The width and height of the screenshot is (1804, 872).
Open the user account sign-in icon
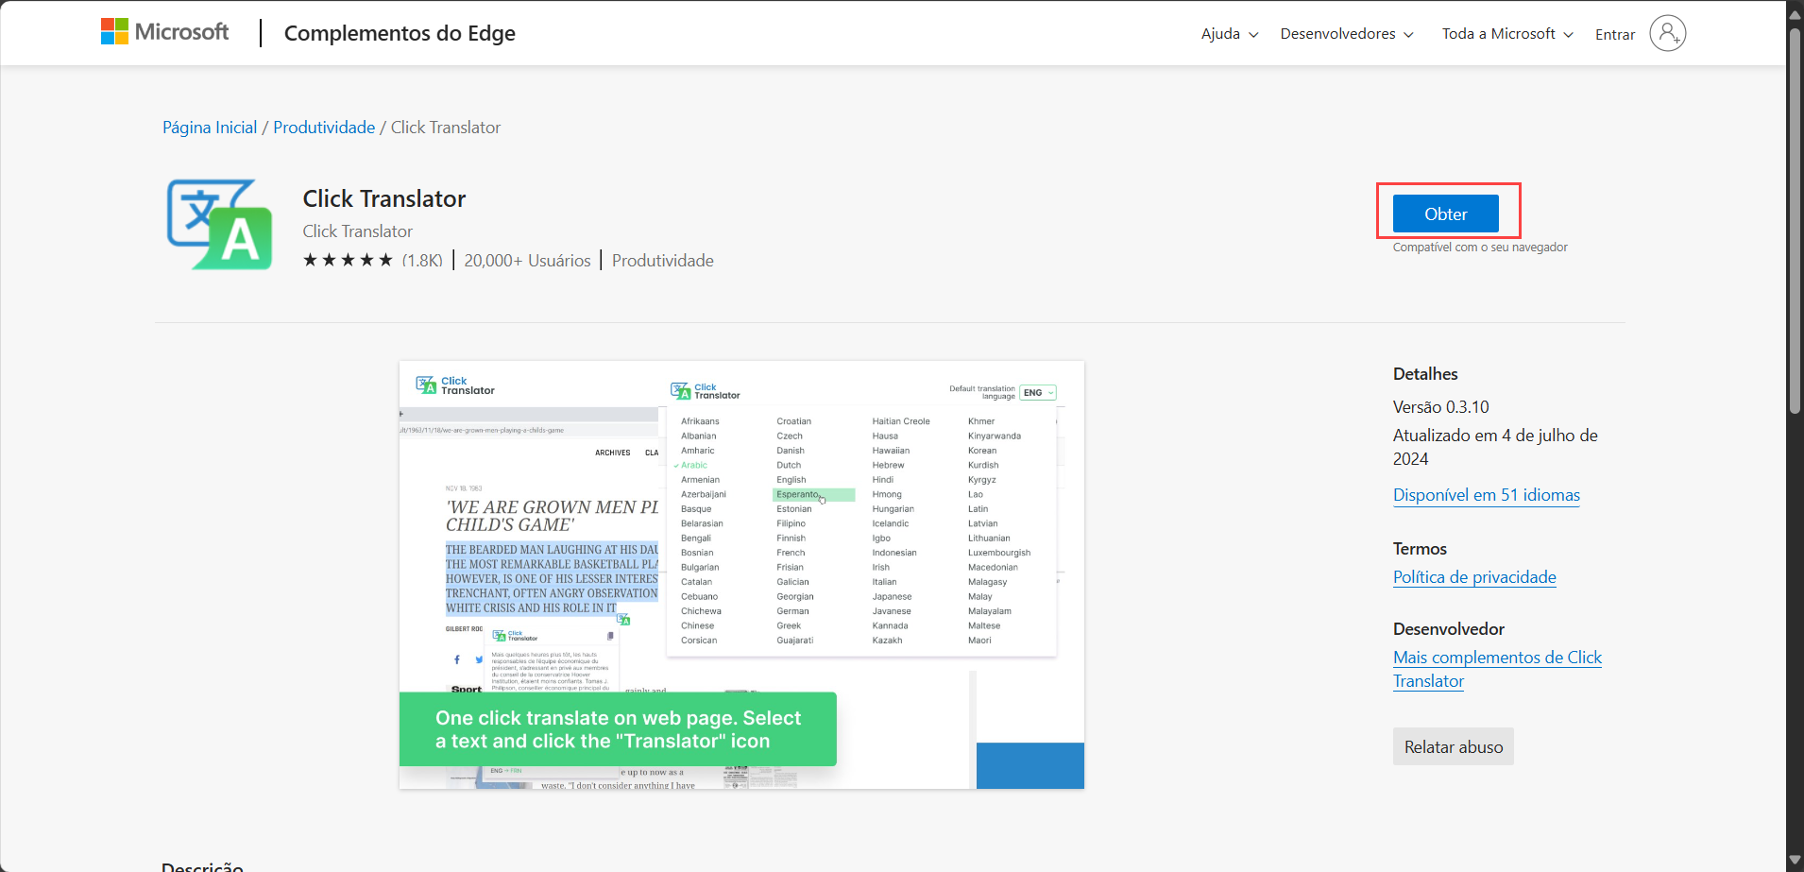[x=1667, y=33]
